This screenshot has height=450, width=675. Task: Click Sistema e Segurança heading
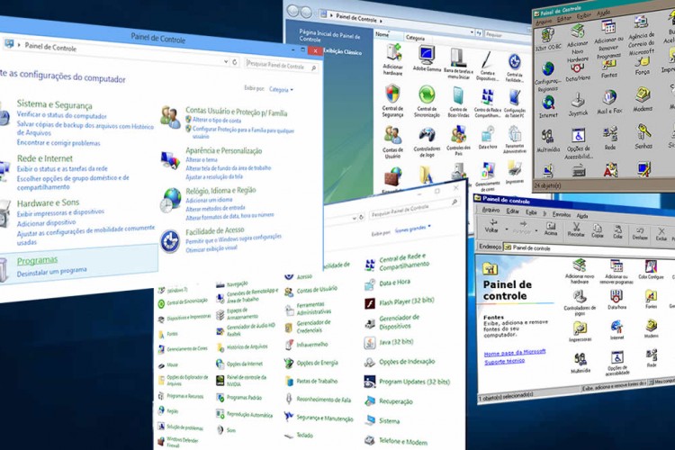54,104
